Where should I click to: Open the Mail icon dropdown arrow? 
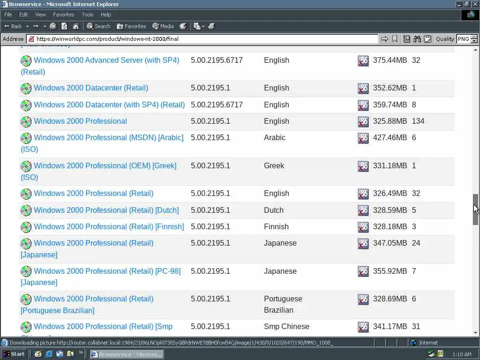pos(203,27)
